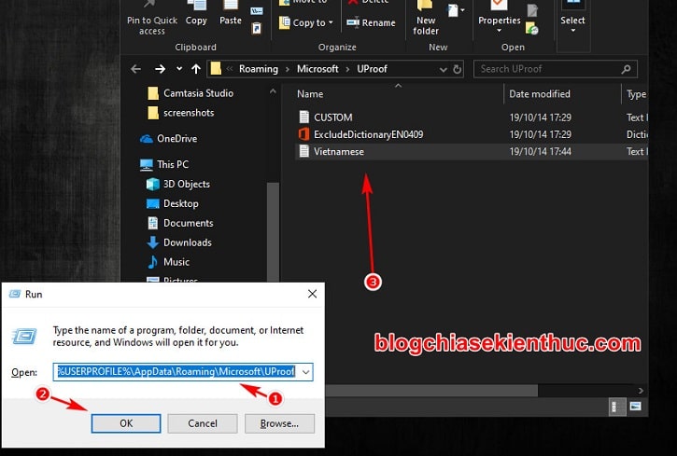
Task: Open the Copy to dropdown
Action: (306, 22)
